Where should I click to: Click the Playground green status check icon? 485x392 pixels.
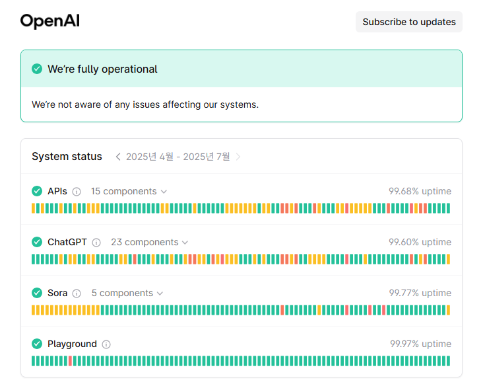pos(37,344)
